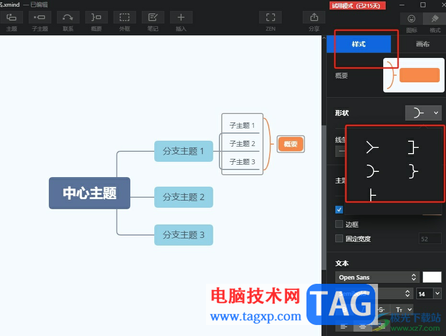Enable the 固定宽度 fixed width checkbox
446x336 pixels.
339,238
